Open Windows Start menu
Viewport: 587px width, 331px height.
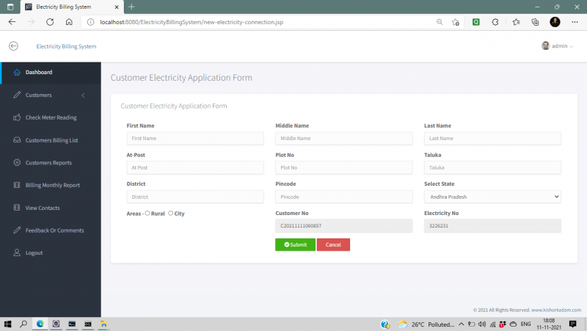click(x=7, y=324)
